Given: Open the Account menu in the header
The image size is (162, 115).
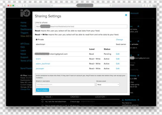Looking at the screenshot, I should pos(134,13).
